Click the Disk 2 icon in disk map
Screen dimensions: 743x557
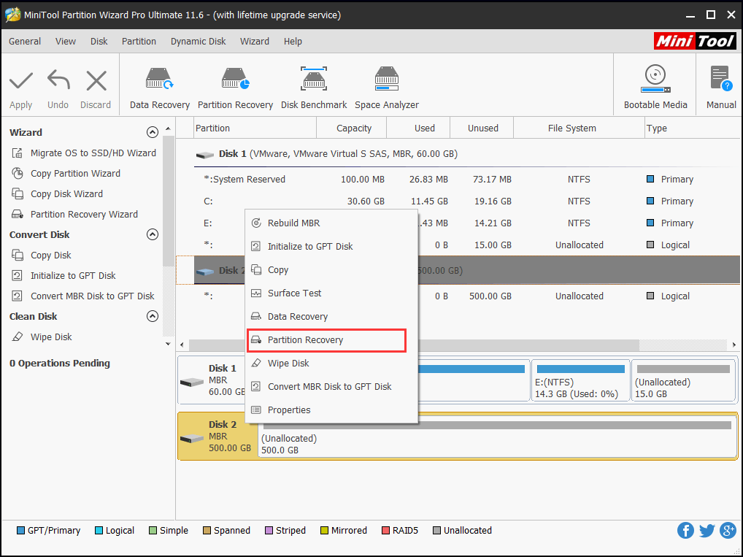(x=192, y=438)
